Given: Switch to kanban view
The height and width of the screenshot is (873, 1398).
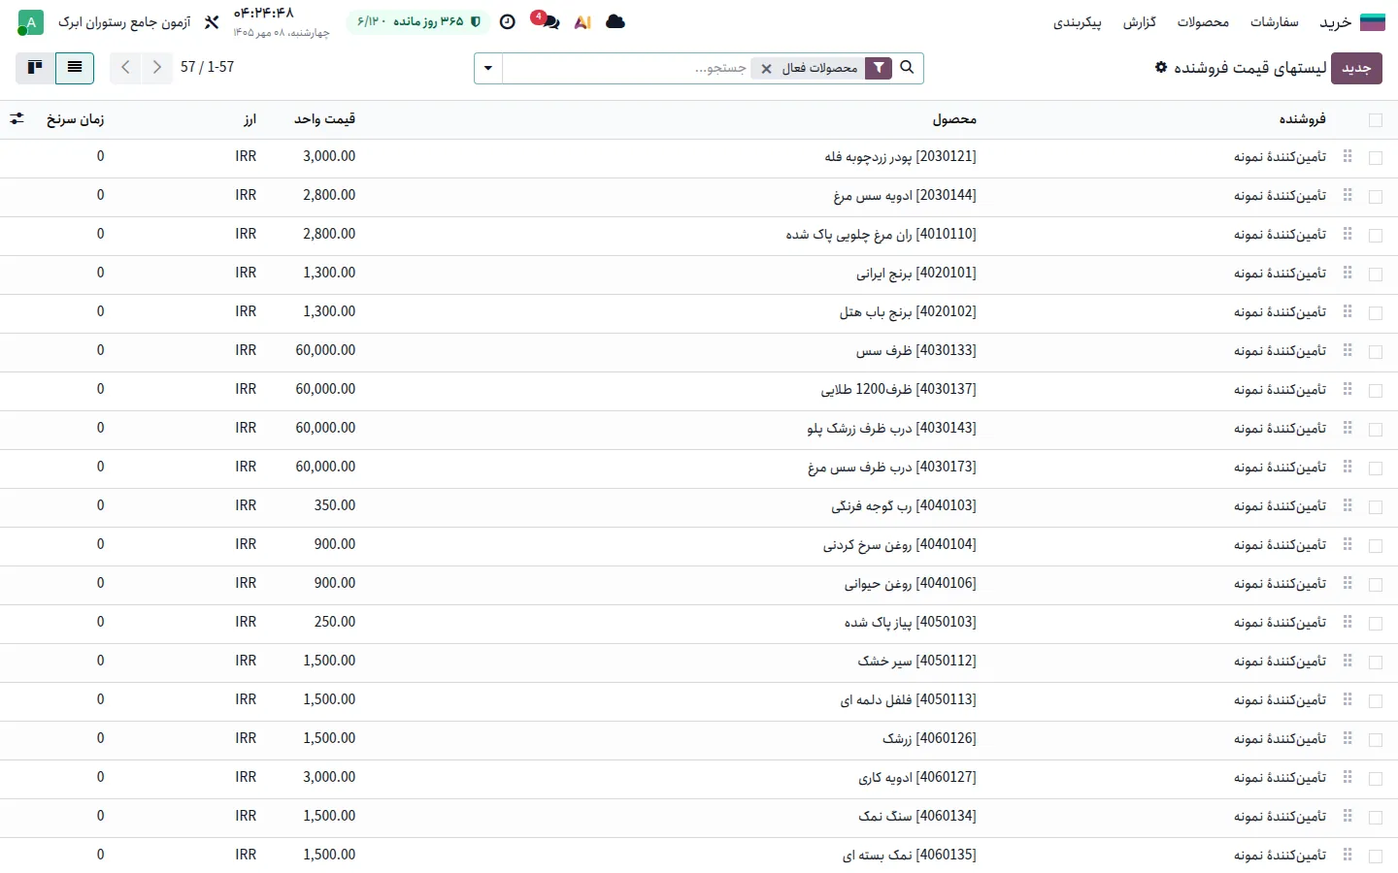Looking at the screenshot, I should 35,67.
